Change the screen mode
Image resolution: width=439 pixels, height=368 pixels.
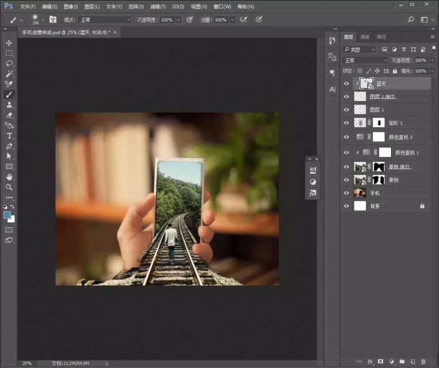[x=9, y=240]
